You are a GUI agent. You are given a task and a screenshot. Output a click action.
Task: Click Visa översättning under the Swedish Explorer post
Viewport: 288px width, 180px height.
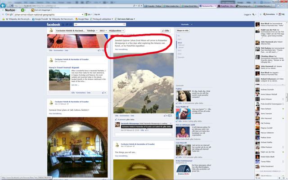point(121,49)
